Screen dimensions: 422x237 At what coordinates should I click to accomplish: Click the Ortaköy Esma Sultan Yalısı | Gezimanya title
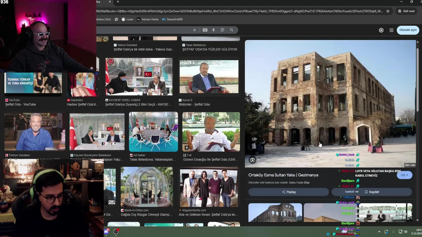[283, 175]
